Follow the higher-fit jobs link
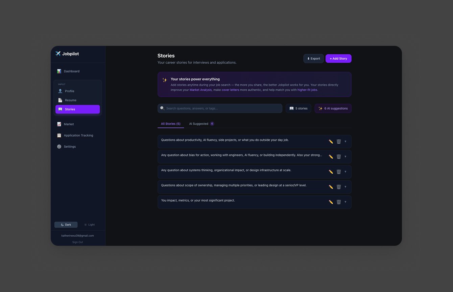 tap(307, 90)
